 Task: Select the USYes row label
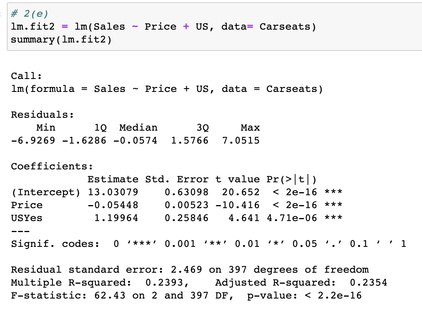tap(27, 218)
